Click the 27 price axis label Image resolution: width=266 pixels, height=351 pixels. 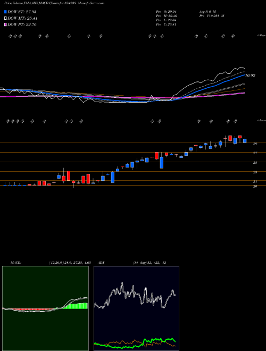point(255,153)
